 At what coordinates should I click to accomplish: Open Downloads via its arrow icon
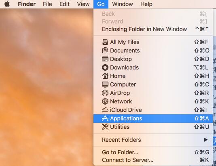pos(105,67)
